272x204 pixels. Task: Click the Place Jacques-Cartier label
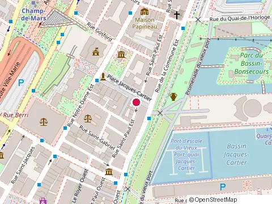point(129,87)
